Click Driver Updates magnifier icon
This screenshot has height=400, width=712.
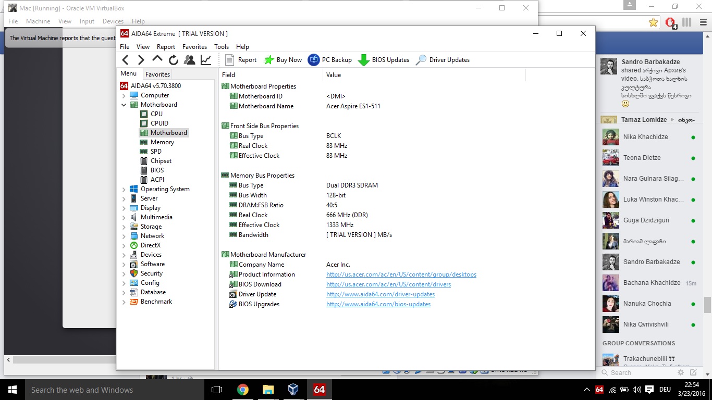tap(421, 60)
